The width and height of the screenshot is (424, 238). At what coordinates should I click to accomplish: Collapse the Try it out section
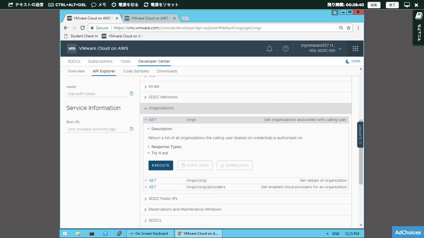click(x=158, y=153)
